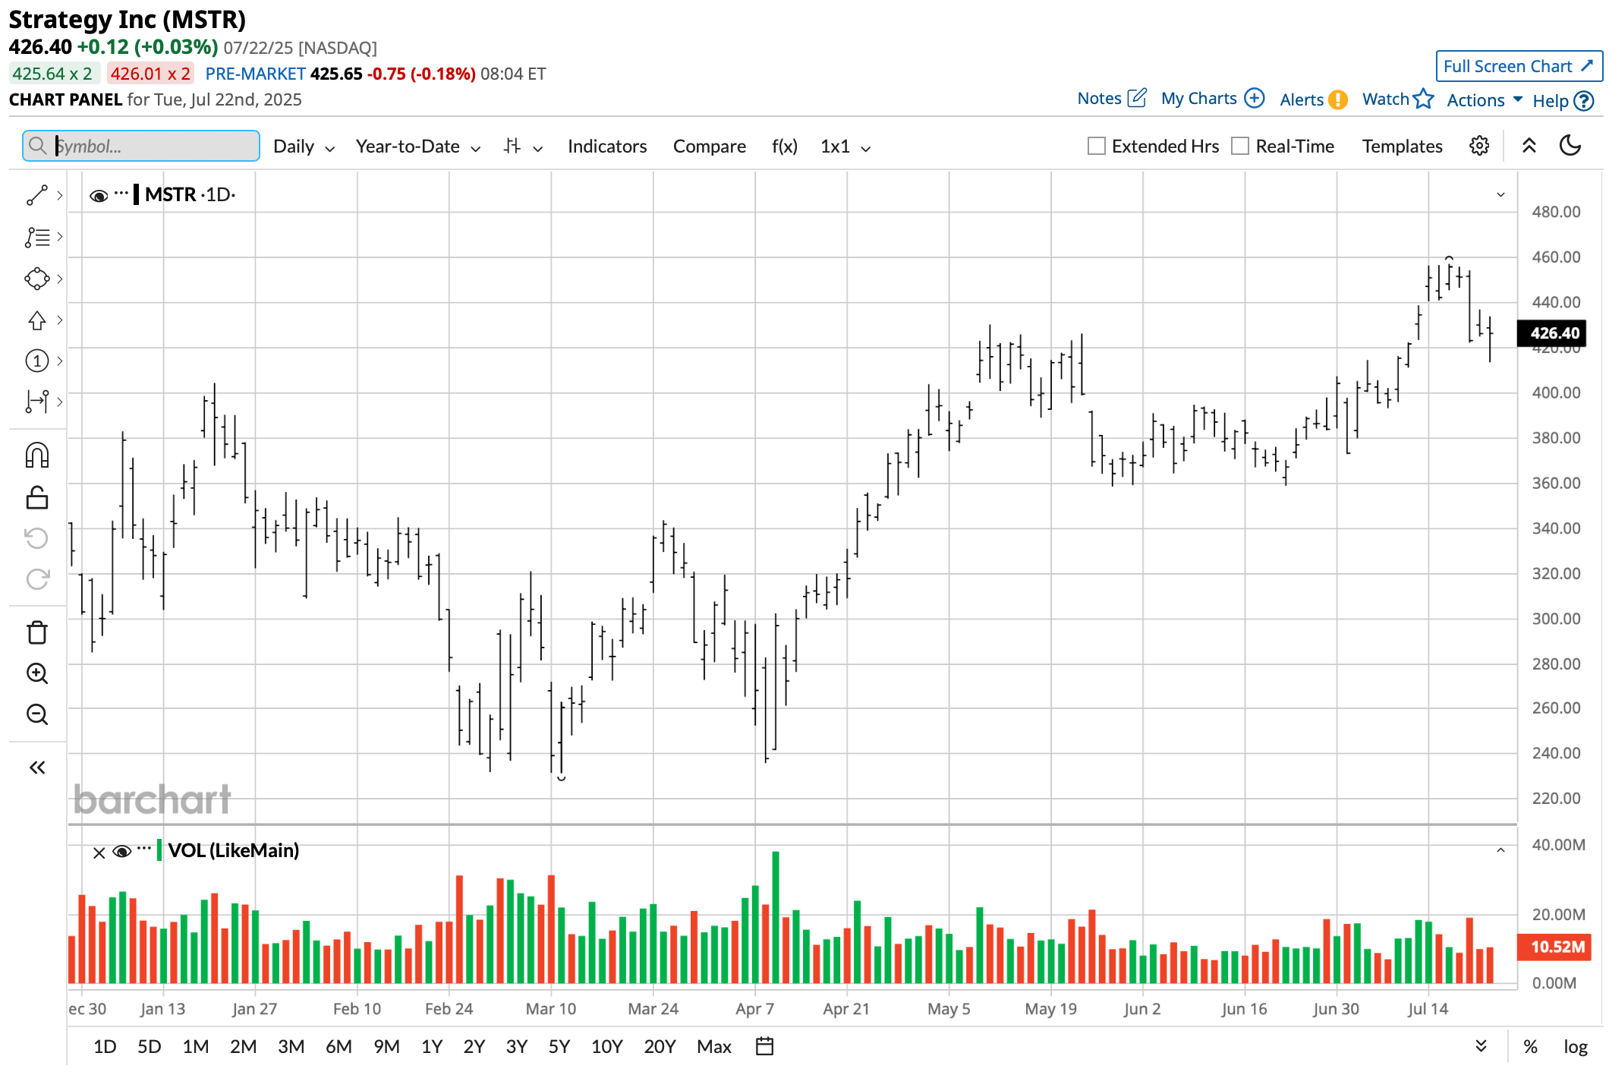Open the bar type dropdown
Viewport: 1609px width, 1075px height.
[523, 147]
